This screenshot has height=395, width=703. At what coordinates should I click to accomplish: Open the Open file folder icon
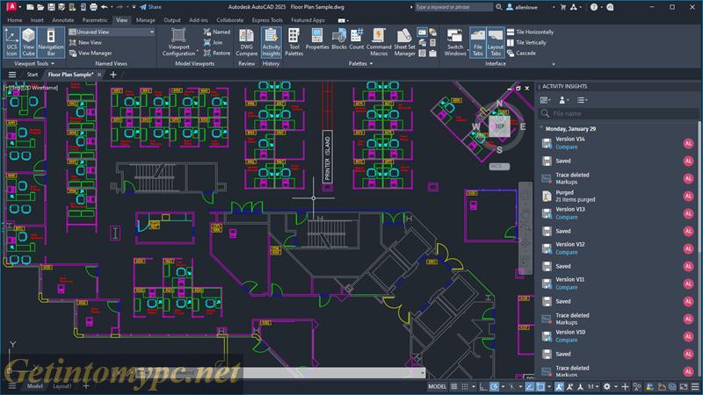[40, 7]
